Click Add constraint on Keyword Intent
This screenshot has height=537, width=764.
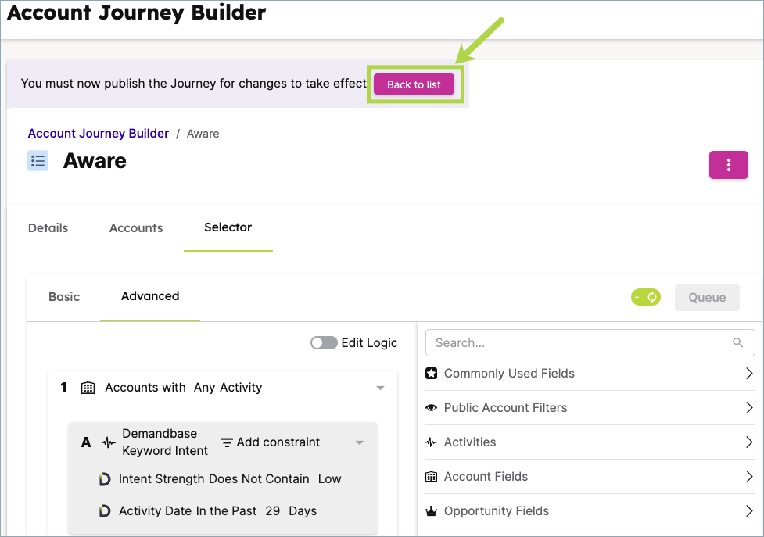click(278, 442)
